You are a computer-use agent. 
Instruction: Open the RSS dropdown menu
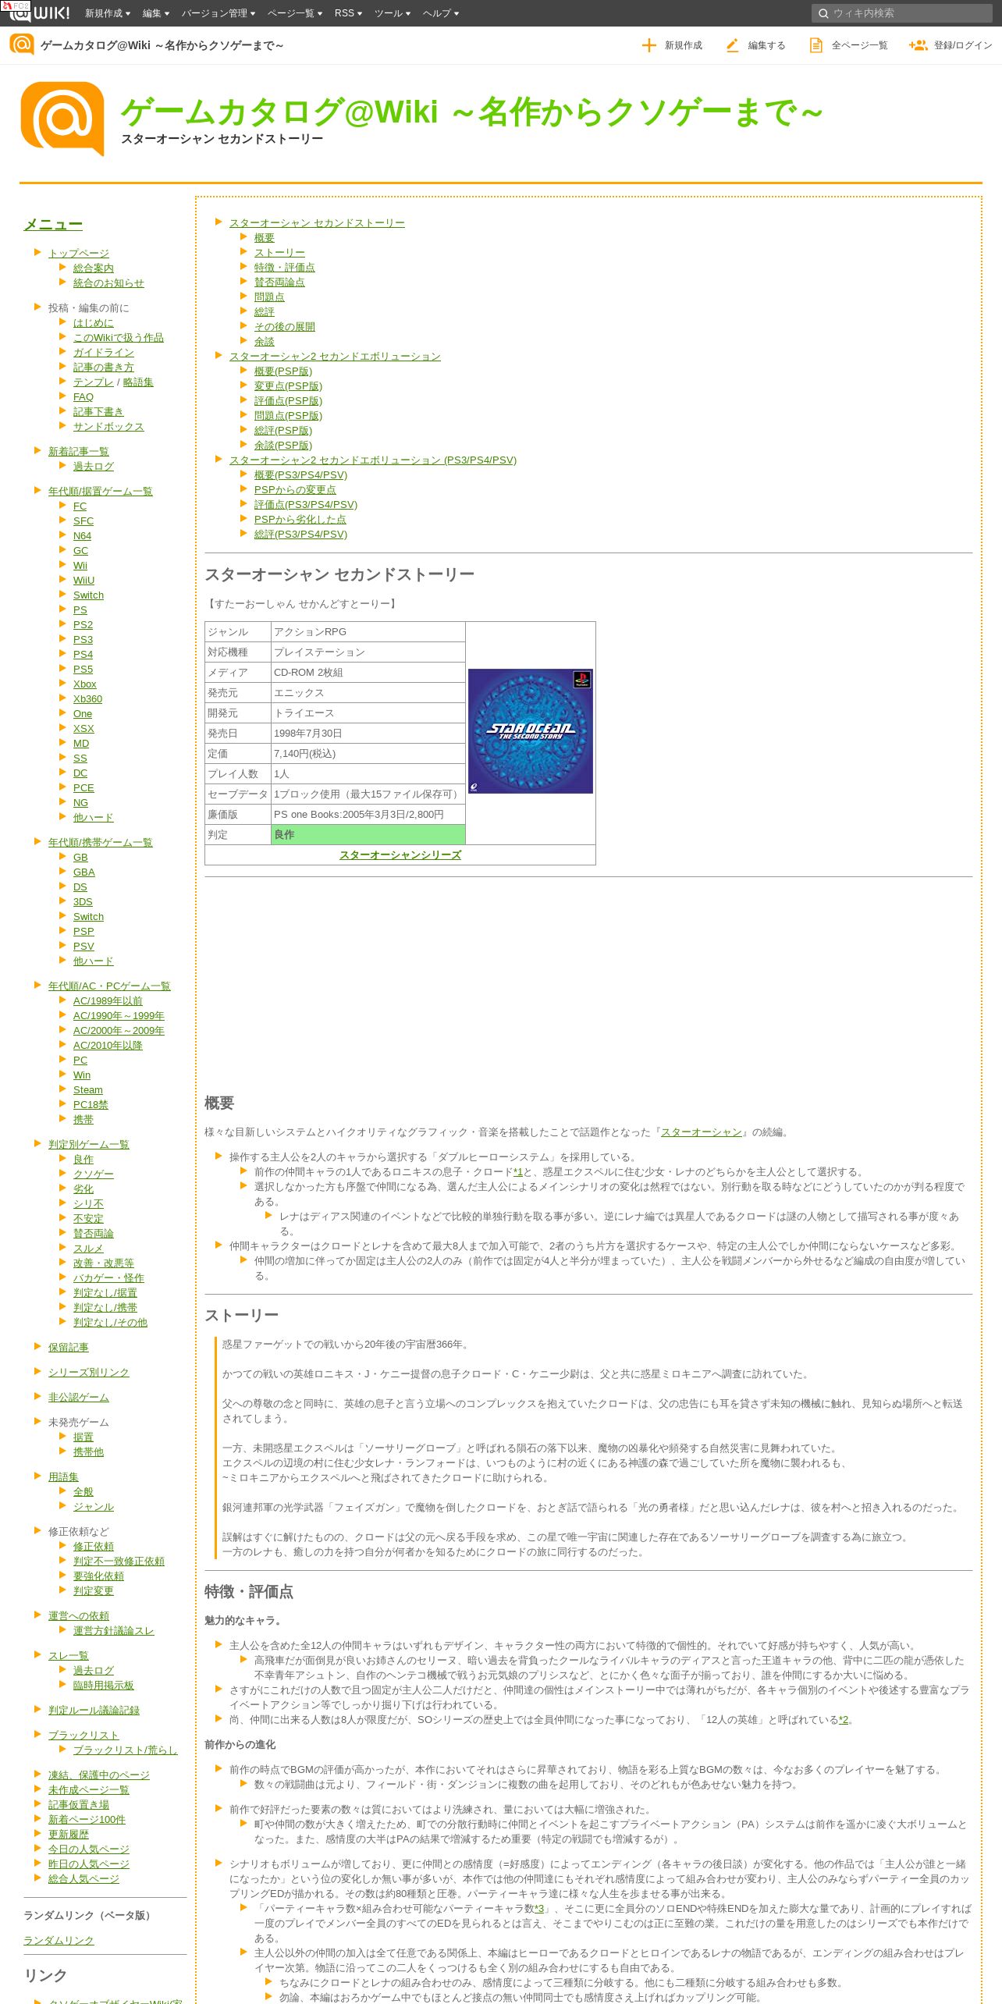(348, 13)
